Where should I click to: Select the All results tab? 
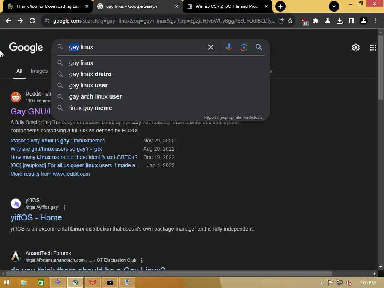pyautogui.click(x=19, y=71)
